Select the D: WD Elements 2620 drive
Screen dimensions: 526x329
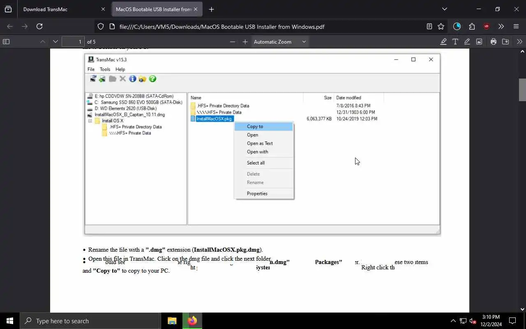(125, 109)
